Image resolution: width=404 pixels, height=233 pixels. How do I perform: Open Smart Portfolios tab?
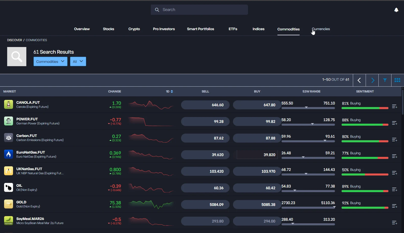coord(200,29)
